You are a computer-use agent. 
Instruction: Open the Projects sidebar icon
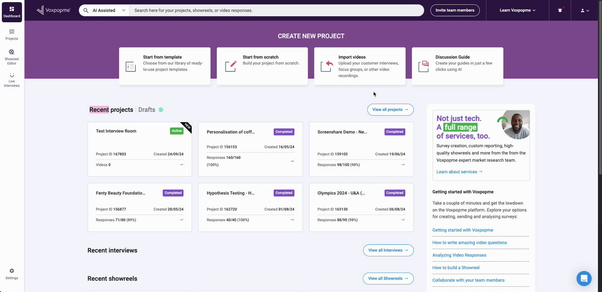(x=11, y=34)
